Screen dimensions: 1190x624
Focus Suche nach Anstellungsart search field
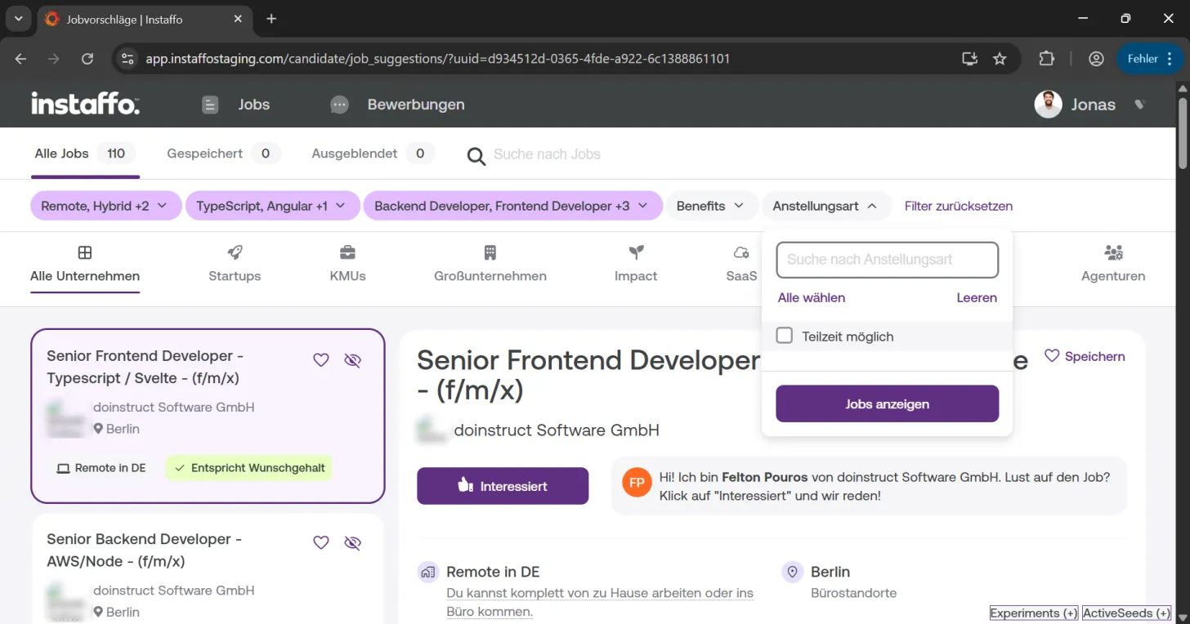888,260
